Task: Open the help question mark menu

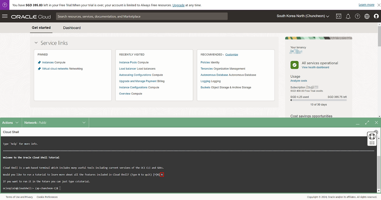Action: pyautogui.click(x=357, y=16)
